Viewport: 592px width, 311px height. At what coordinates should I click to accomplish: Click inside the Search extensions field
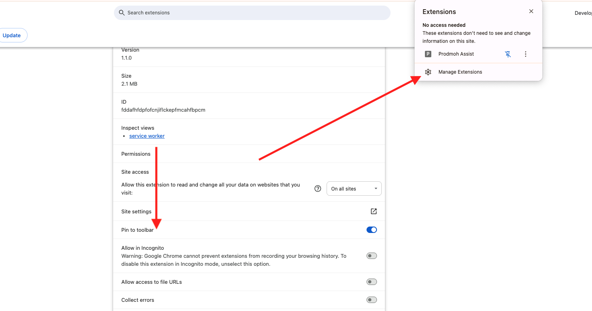[x=252, y=12]
